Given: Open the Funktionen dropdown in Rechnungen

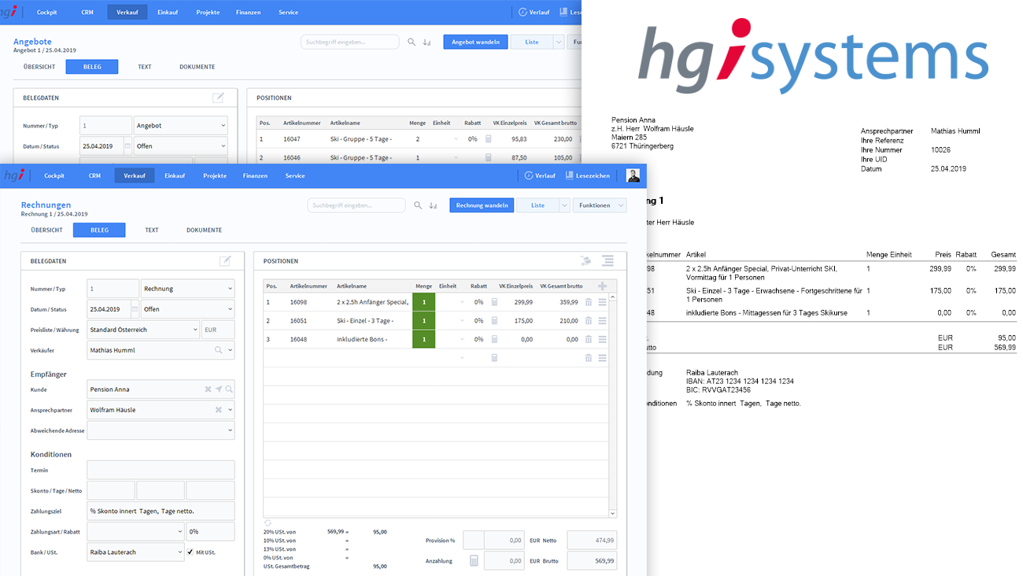Looking at the screenshot, I should pyautogui.click(x=599, y=205).
